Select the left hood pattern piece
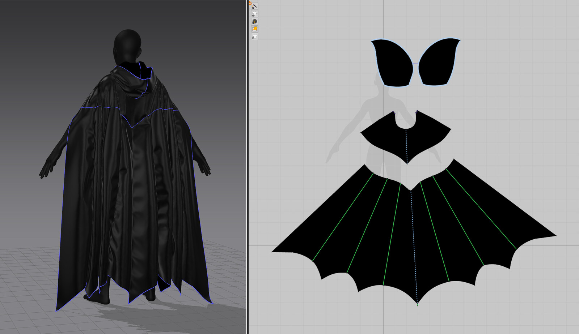Viewport: 579px width, 334px height. point(394,63)
